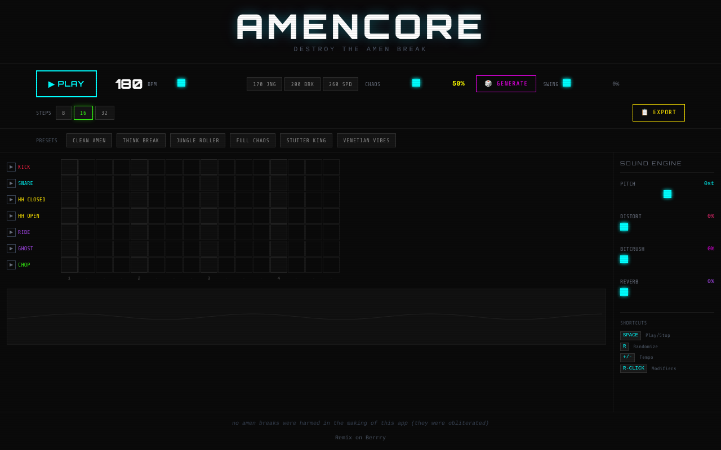Adjust the BITCRUSH slider handle

[624, 259]
